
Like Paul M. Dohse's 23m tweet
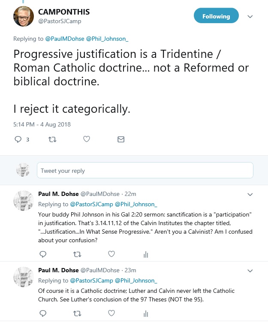pos(111,314)
